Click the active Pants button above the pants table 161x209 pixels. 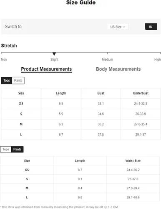(17, 149)
